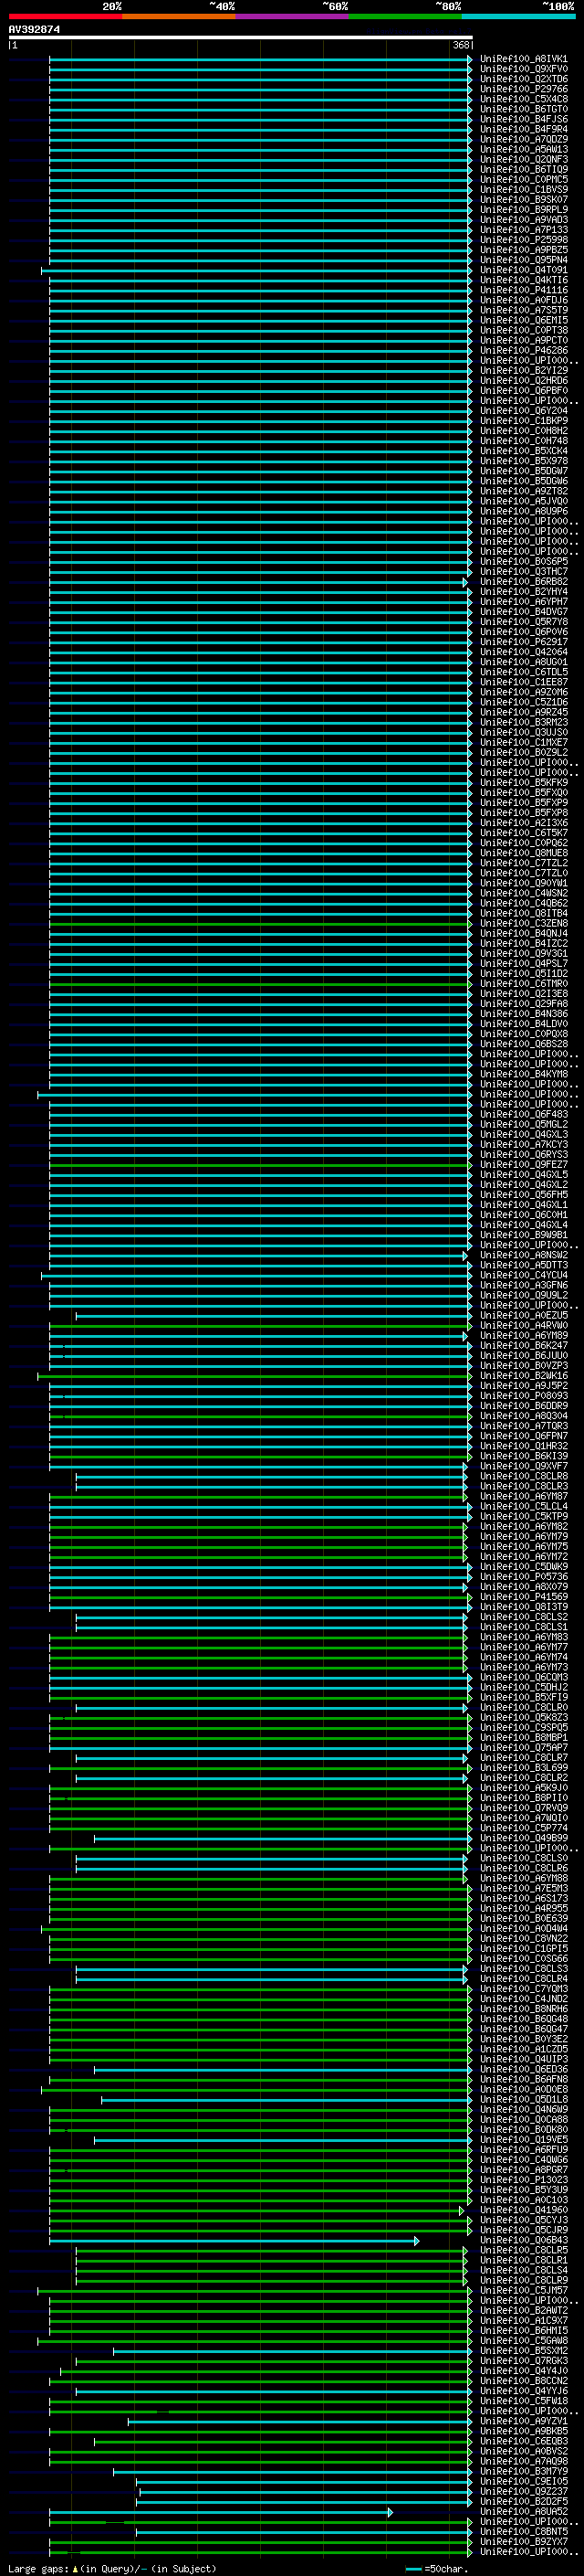This screenshot has height=2576, width=584.
Task: Select hit UniRef100_Q75AP7
Action: [x=523, y=1747]
